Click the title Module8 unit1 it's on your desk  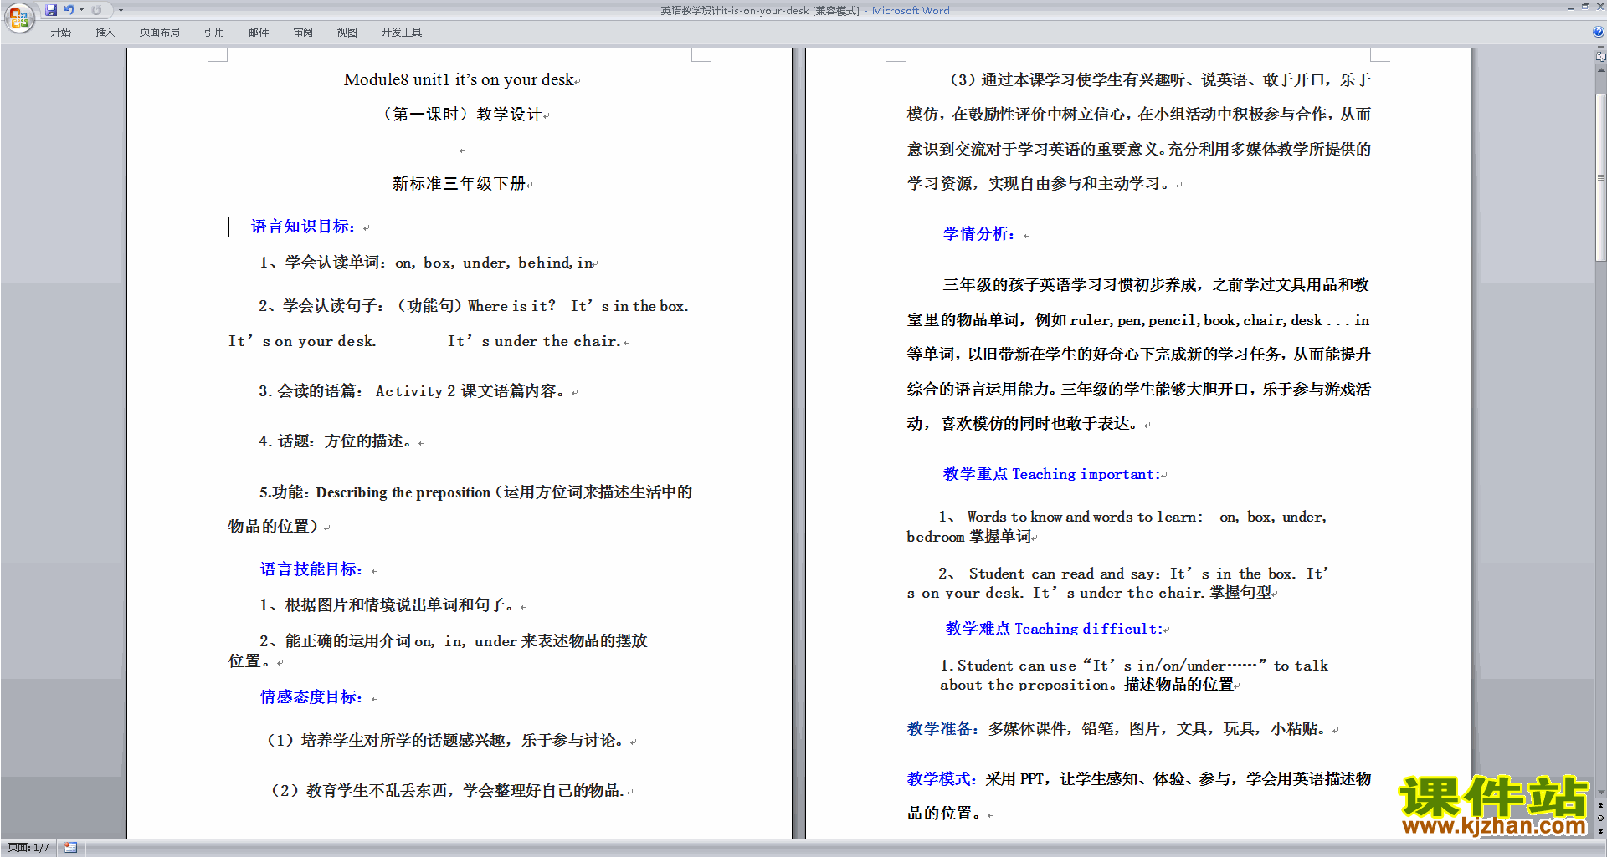[x=459, y=80]
